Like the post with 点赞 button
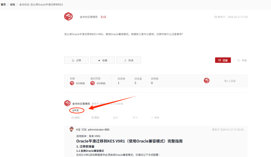This screenshot has width=271, height=157. tap(76, 60)
